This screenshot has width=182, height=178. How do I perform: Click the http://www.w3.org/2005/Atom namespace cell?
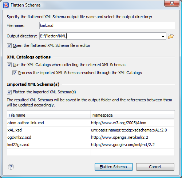(132, 123)
